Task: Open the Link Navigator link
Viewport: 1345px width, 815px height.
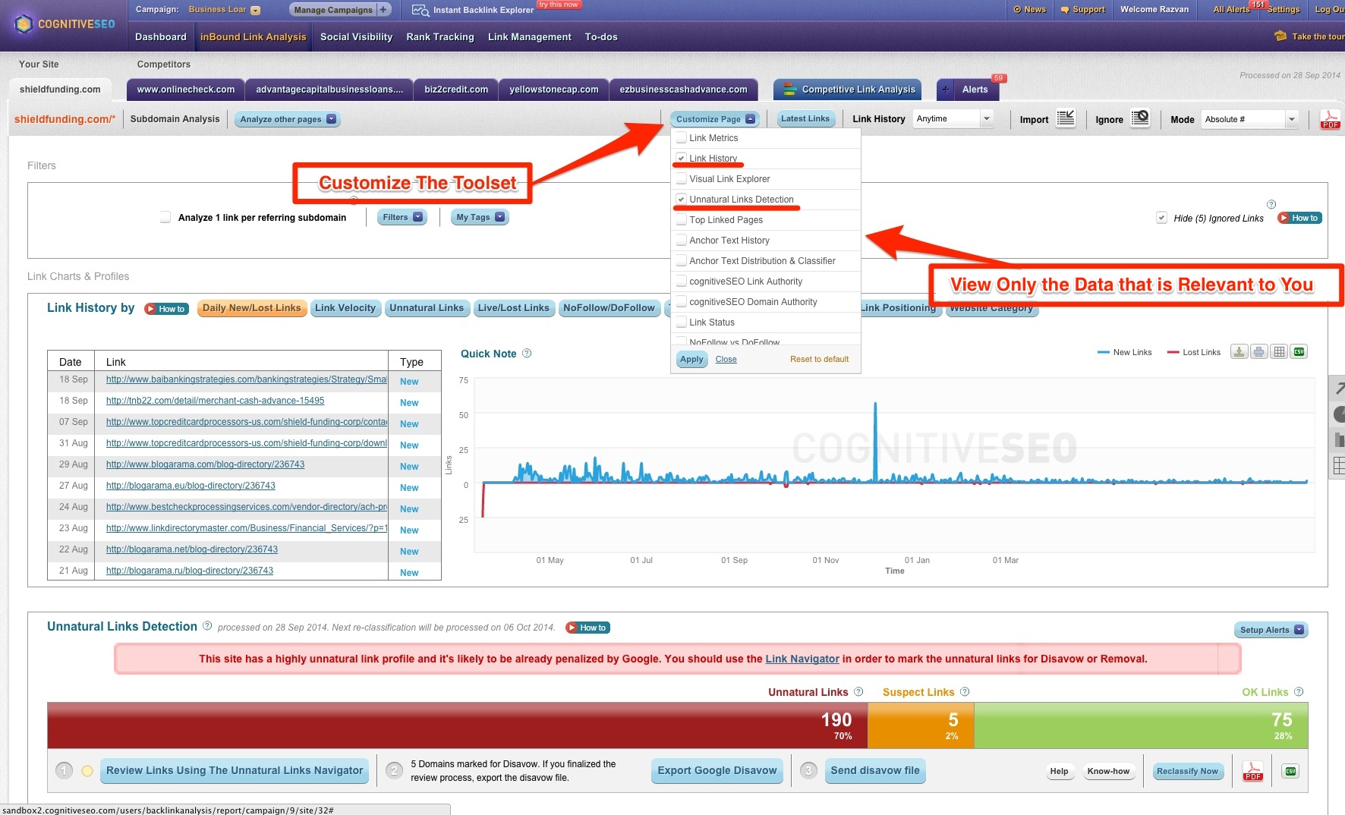Action: (x=802, y=659)
